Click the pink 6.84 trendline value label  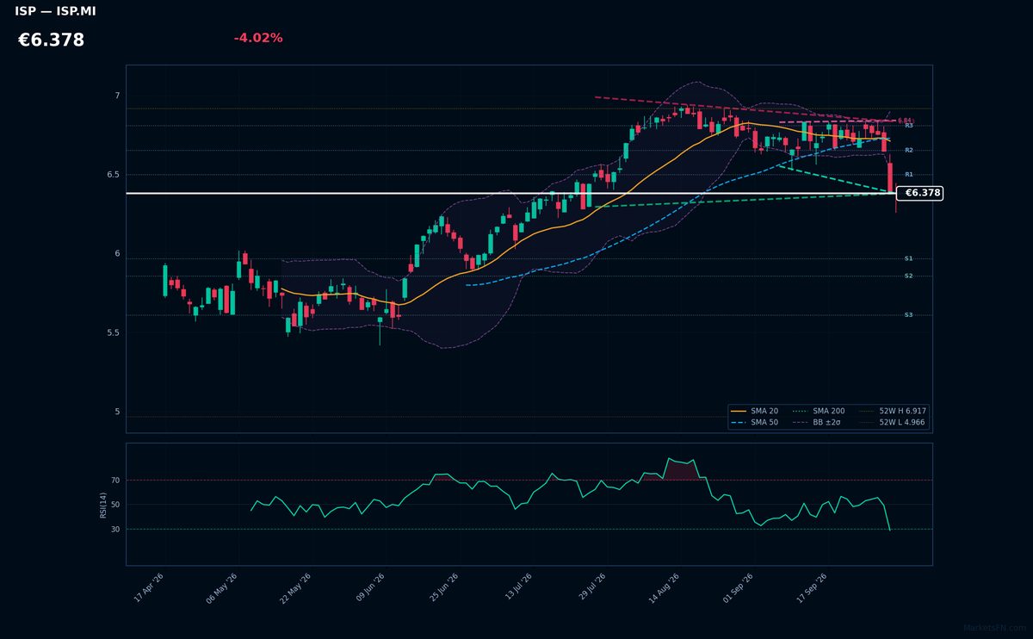pos(904,121)
